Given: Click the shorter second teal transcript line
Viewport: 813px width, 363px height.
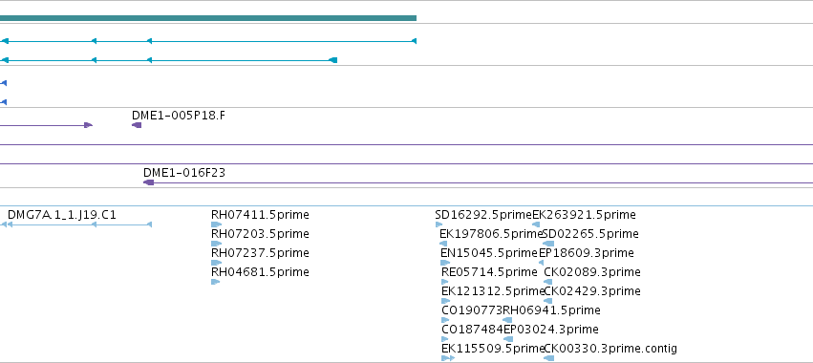Looking at the screenshot, I should click(x=168, y=60).
